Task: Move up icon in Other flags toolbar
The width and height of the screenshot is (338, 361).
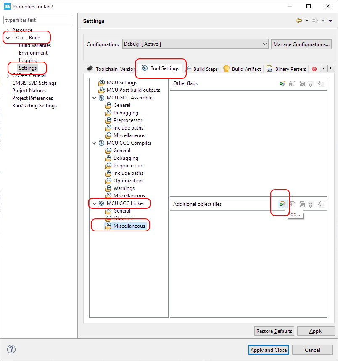Action: pos(312,83)
